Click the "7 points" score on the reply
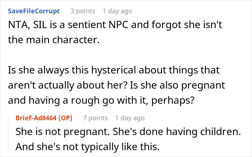Viewport: 252px width, 157px height. point(95,118)
